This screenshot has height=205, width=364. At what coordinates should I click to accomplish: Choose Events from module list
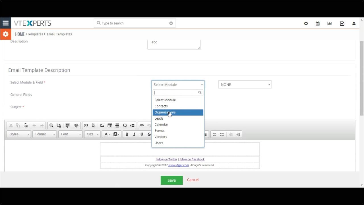(x=178, y=131)
